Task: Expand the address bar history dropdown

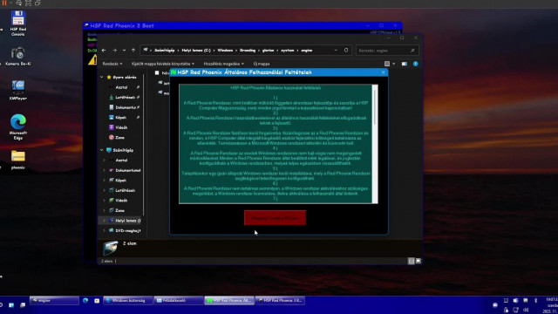Action: click(x=336, y=51)
